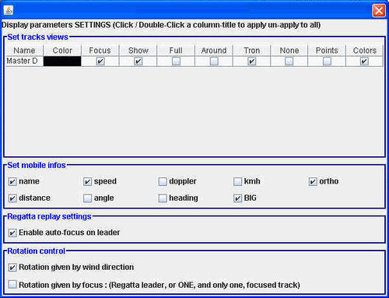Uncheck Colors for the Master D track
Screen dimensions: 389x298
[364, 61]
